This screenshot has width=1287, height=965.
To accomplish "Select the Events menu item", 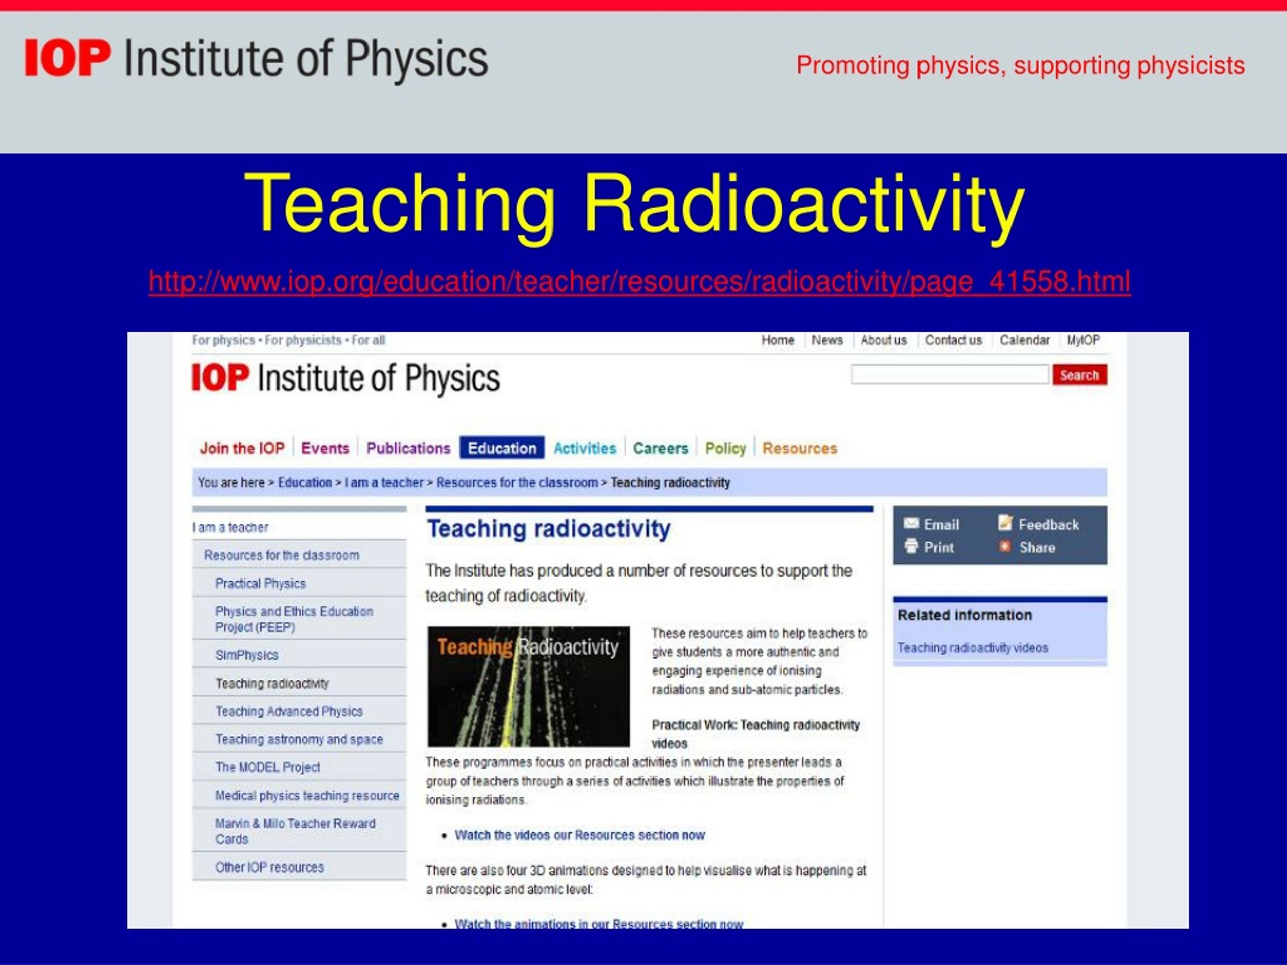I will pos(325,448).
